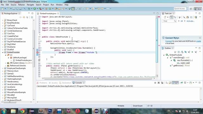The image size is (203, 114).
Task: Click the Run Last Tool external tools icon
Action: point(40,9)
